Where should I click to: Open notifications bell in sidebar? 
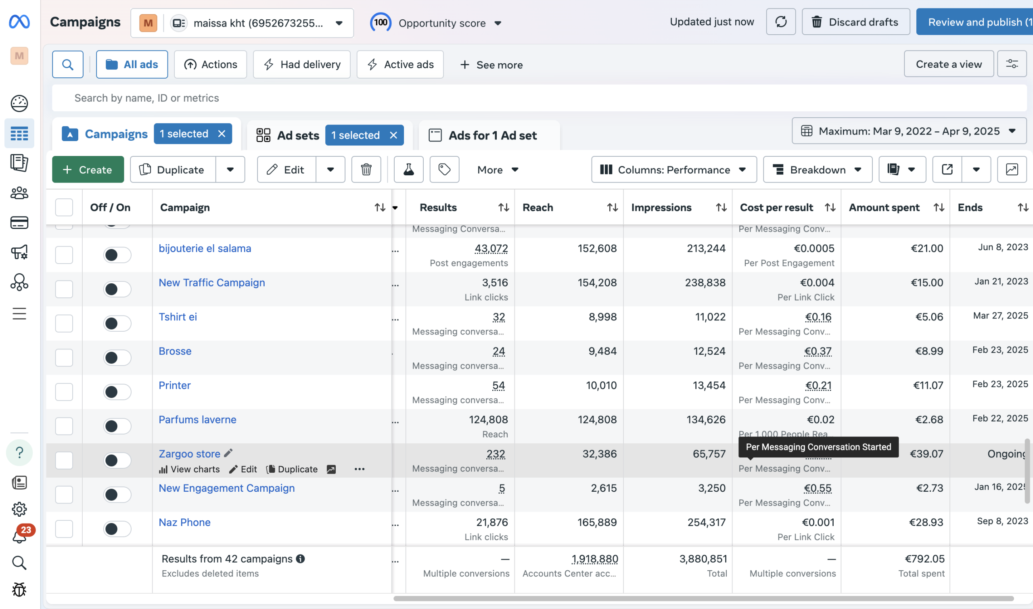19,536
